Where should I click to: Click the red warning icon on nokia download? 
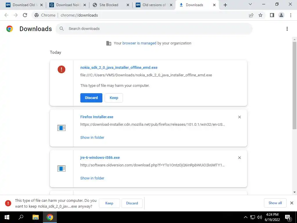coord(61,69)
